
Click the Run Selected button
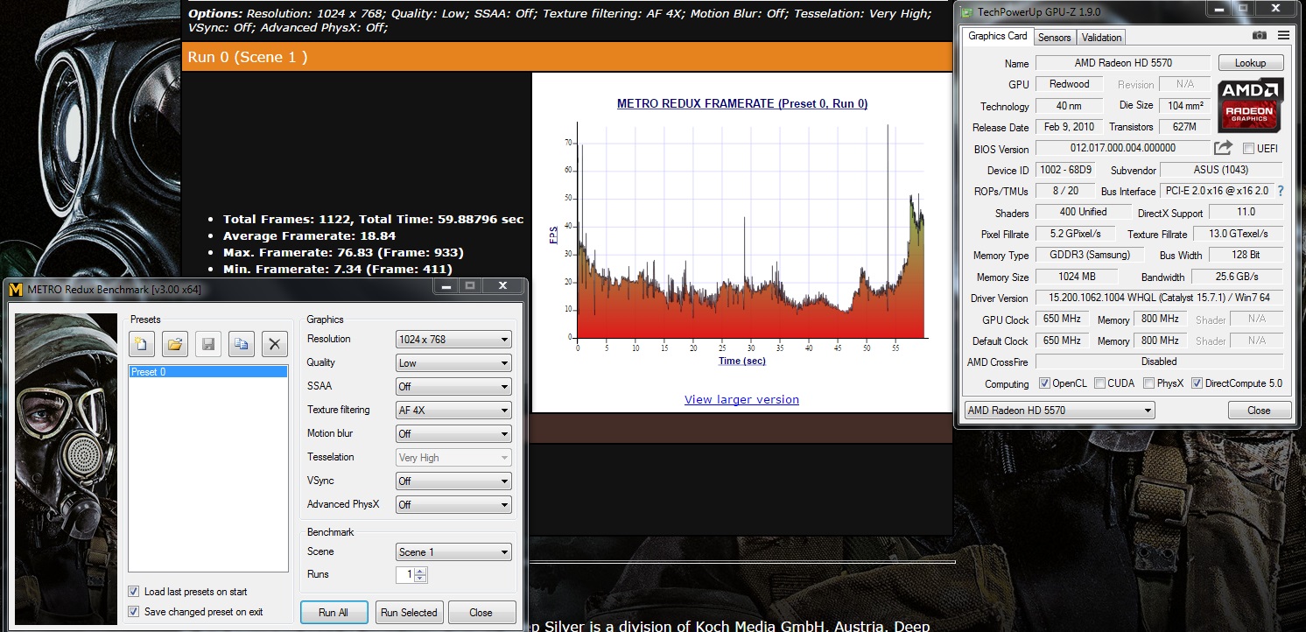click(x=409, y=613)
